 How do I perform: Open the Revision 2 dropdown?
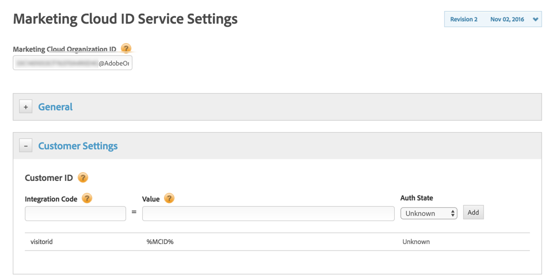[x=535, y=20]
